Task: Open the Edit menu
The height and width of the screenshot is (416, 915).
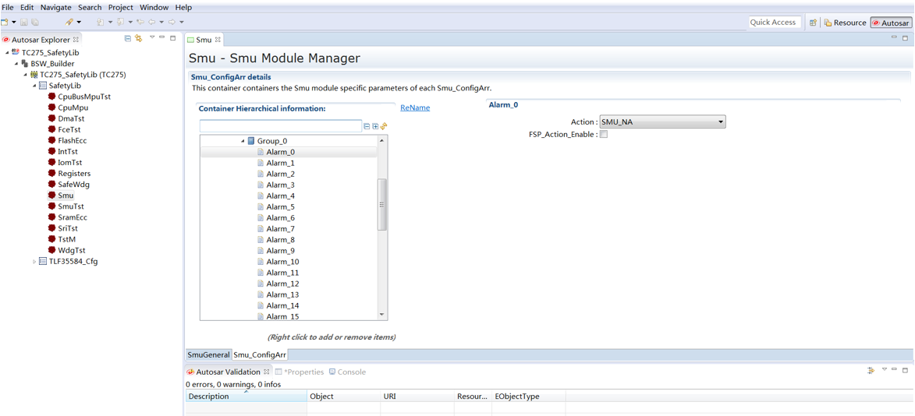Action: (27, 8)
